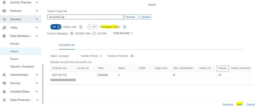Viewport: 256px width, 107px height.
Task: Click the Partners sidebar icon
Action: (4, 11)
